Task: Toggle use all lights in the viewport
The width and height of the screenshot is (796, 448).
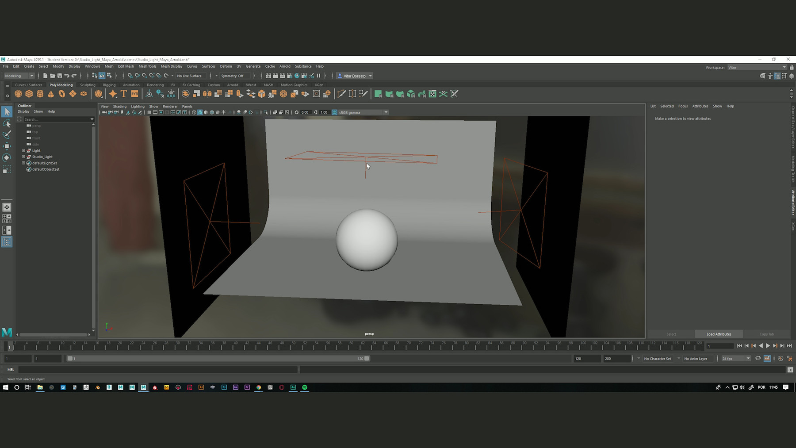Action: [224, 112]
